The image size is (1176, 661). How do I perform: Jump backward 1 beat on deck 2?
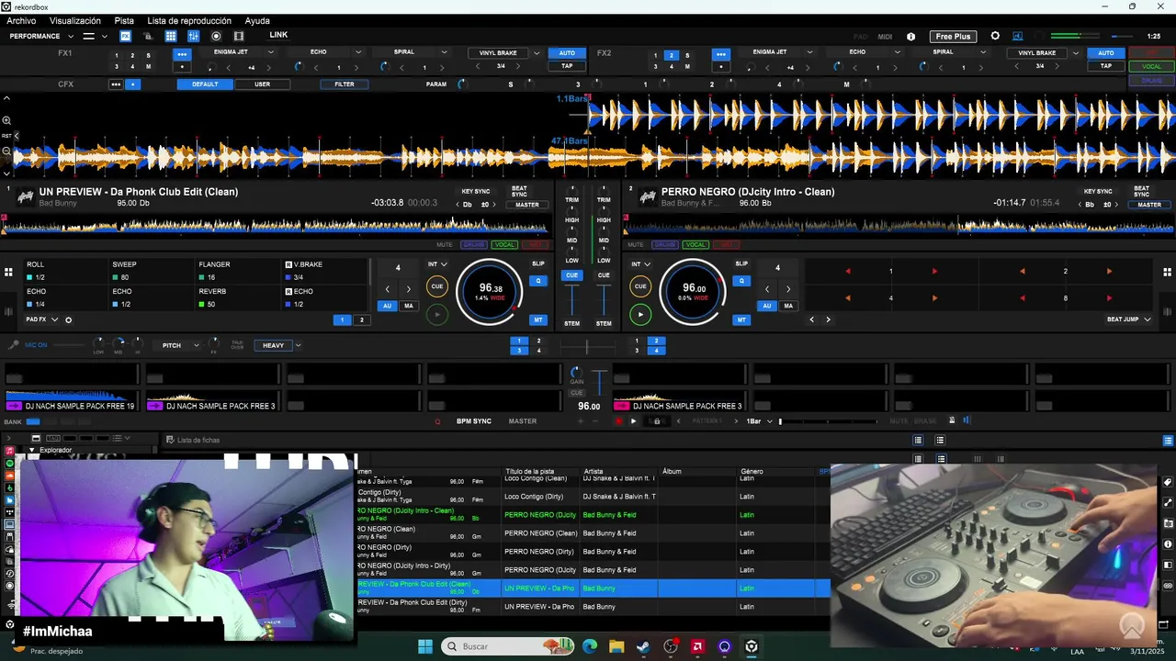(847, 271)
